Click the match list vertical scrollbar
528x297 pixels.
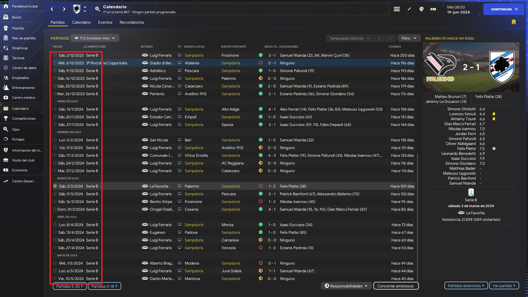(418, 217)
